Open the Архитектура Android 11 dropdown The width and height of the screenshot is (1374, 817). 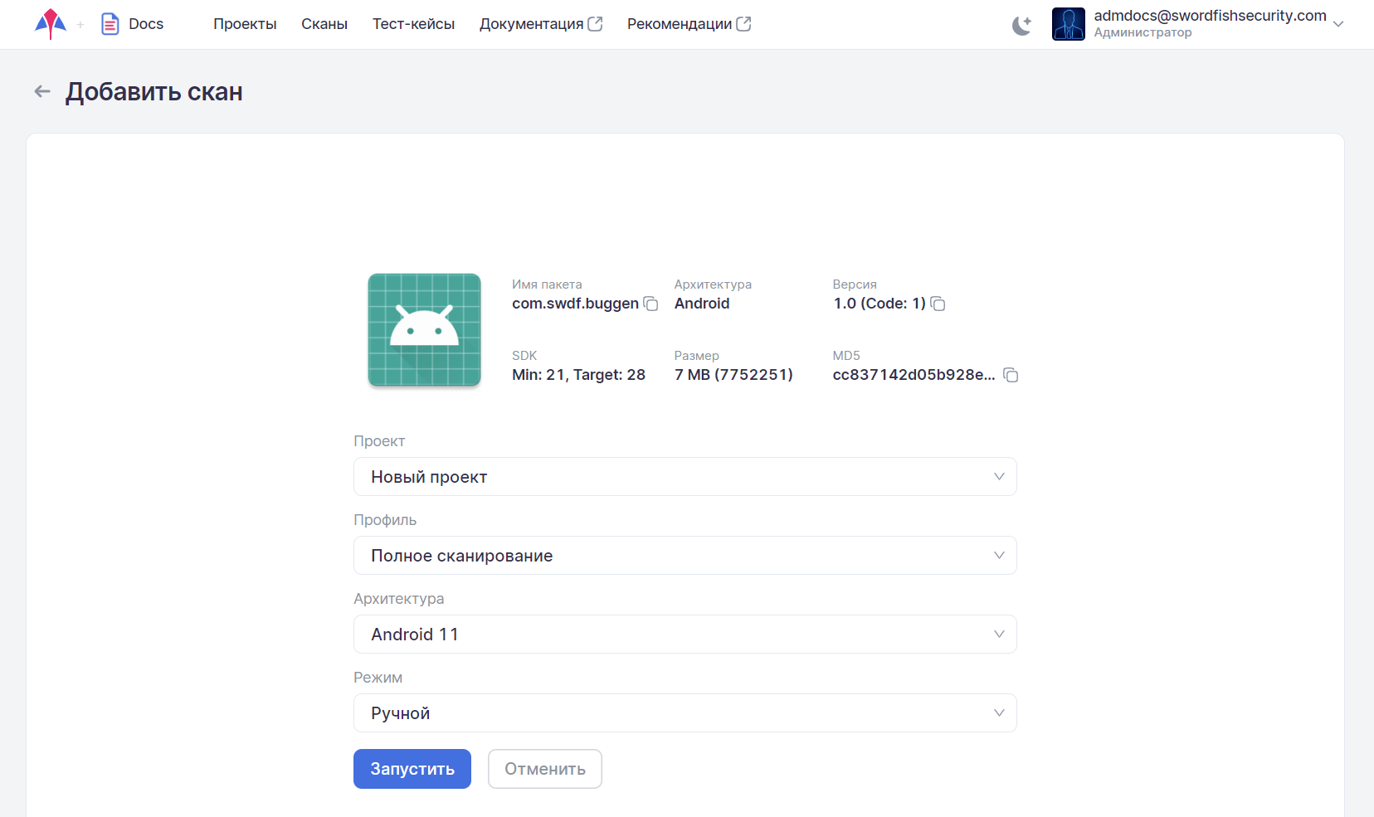(685, 635)
